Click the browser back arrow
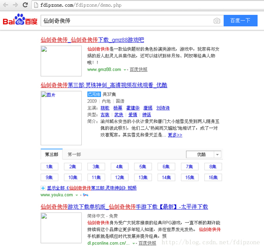This screenshot has width=264, height=249. coord(6,5)
